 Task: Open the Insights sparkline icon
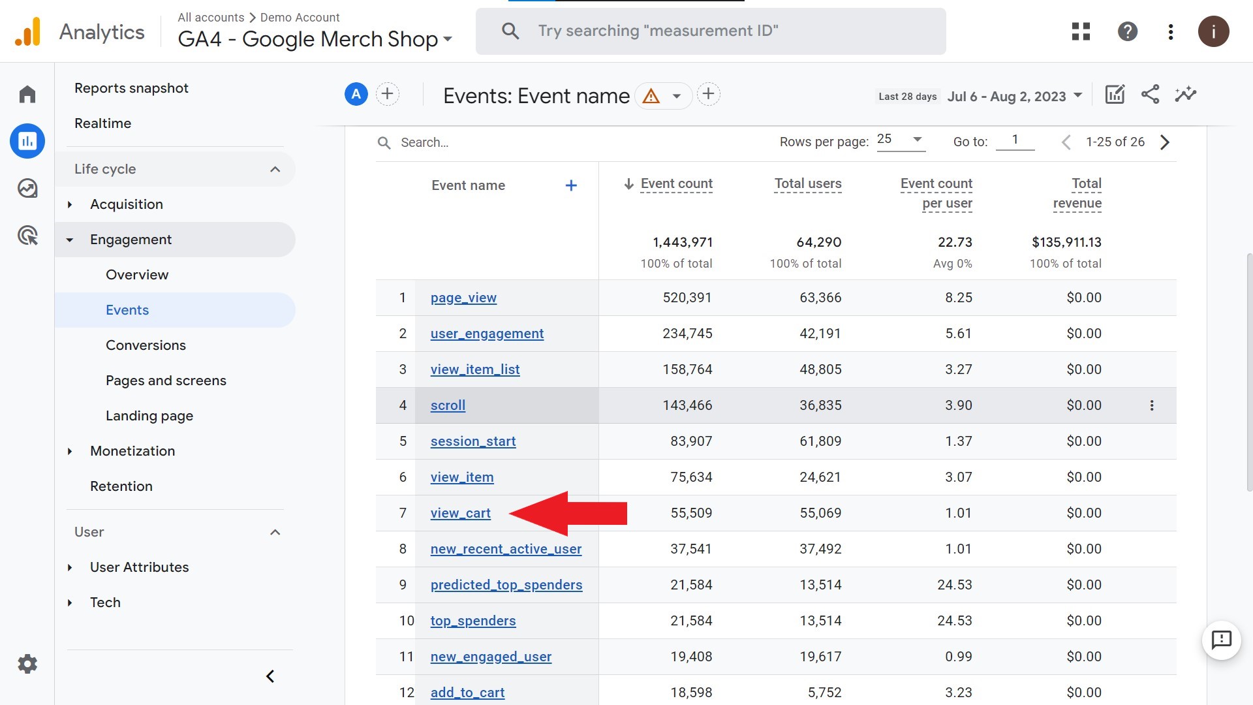tap(1186, 95)
